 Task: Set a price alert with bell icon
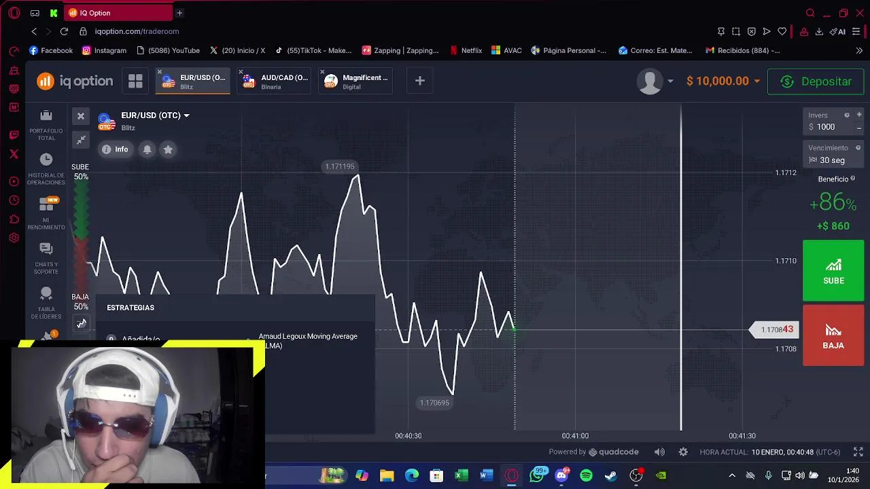pyautogui.click(x=147, y=149)
